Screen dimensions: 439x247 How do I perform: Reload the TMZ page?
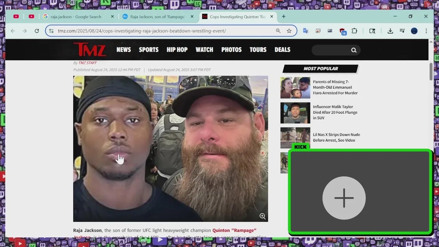pyautogui.click(x=37, y=31)
